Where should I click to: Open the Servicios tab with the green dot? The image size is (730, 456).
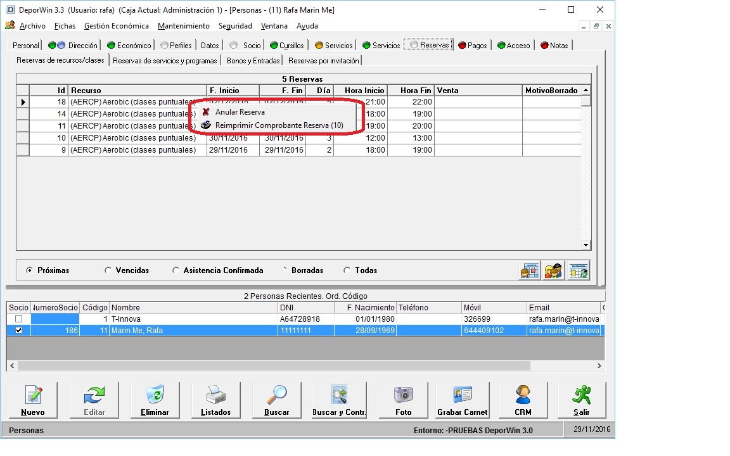(381, 45)
